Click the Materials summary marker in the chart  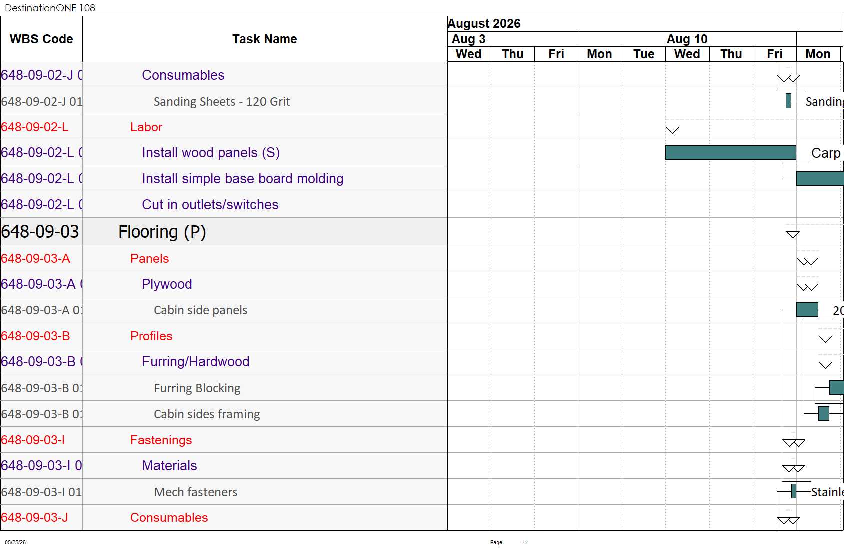tap(794, 469)
